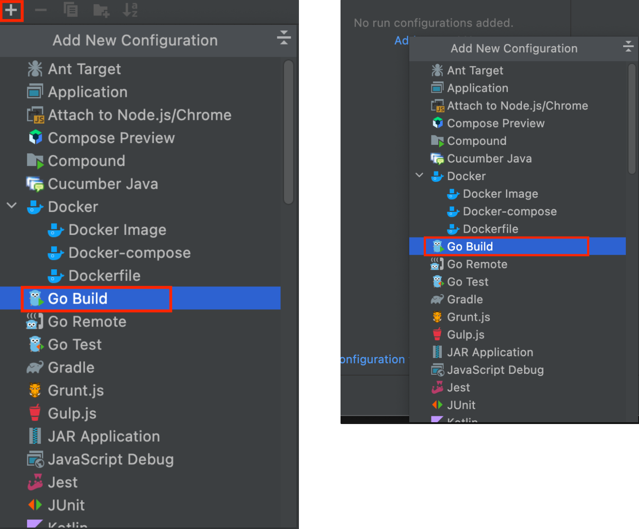
Task: Choose Gradle in right popup
Action: tap(517, 300)
